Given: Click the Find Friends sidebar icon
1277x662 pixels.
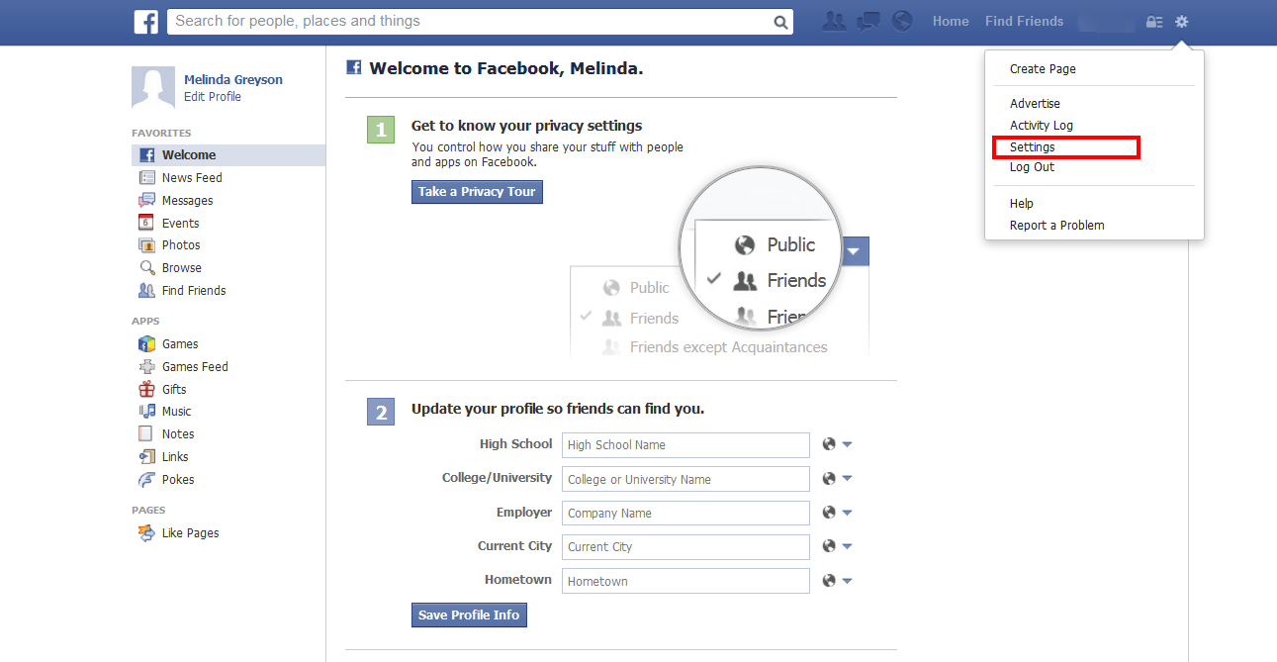Looking at the screenshot, I should point(147,291).
